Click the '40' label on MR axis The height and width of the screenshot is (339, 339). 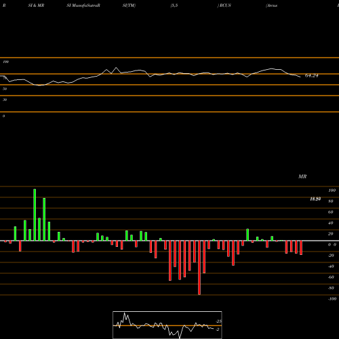(x=331, y=223)
